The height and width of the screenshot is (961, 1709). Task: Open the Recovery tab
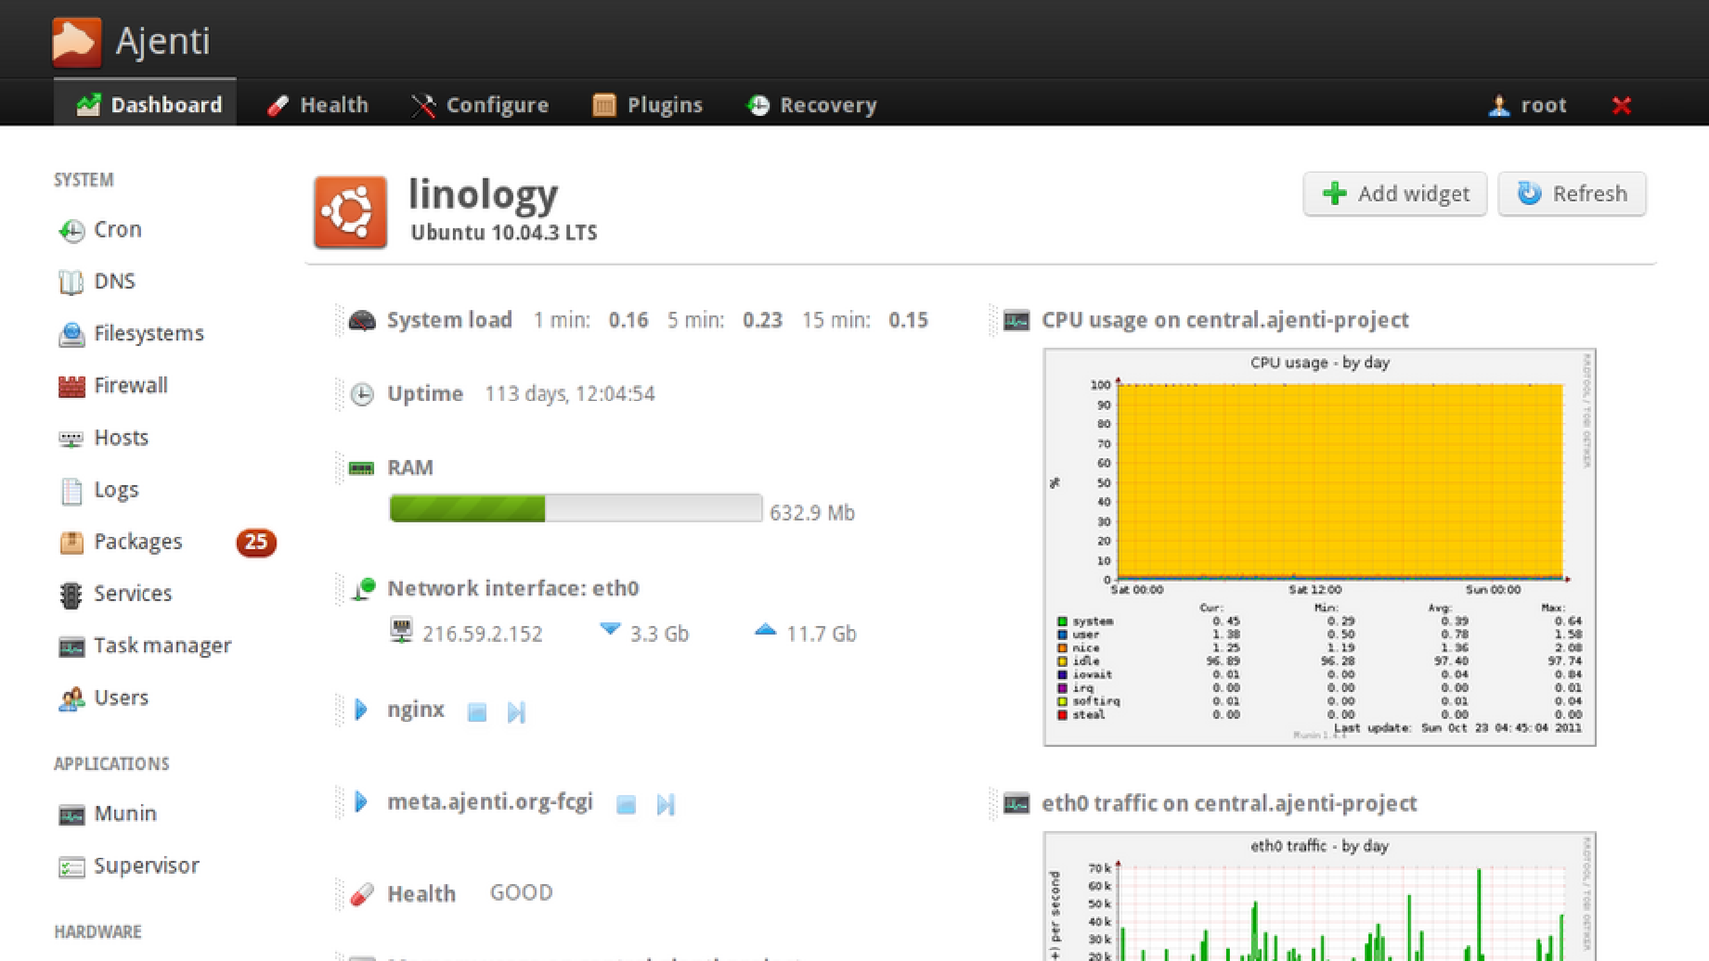pyautogui.click(x=811, y=105)
